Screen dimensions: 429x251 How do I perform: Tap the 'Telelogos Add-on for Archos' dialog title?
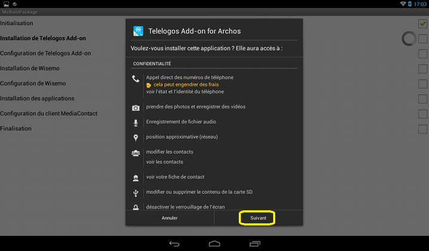[194, 31]
